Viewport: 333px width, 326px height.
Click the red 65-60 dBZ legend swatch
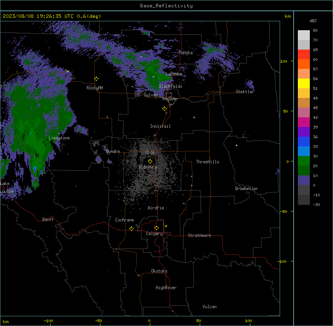[304, 55]
